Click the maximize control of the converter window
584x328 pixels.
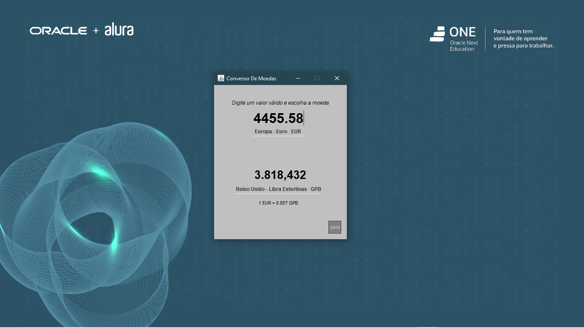click(317, 78)
